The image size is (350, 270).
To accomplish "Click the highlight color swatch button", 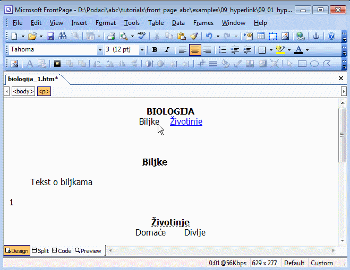I will 280,50.
